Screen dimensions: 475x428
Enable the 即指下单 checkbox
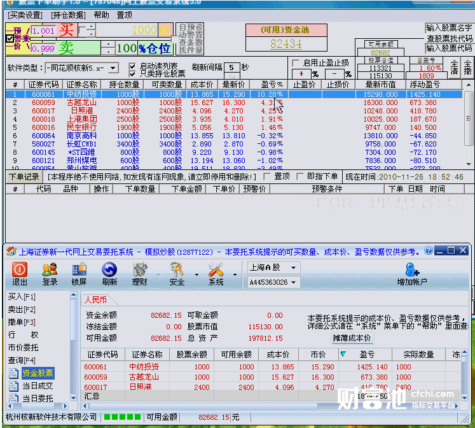[299, 176]
